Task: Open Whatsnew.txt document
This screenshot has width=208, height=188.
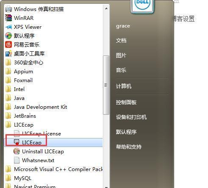Action: click(34, 160)
